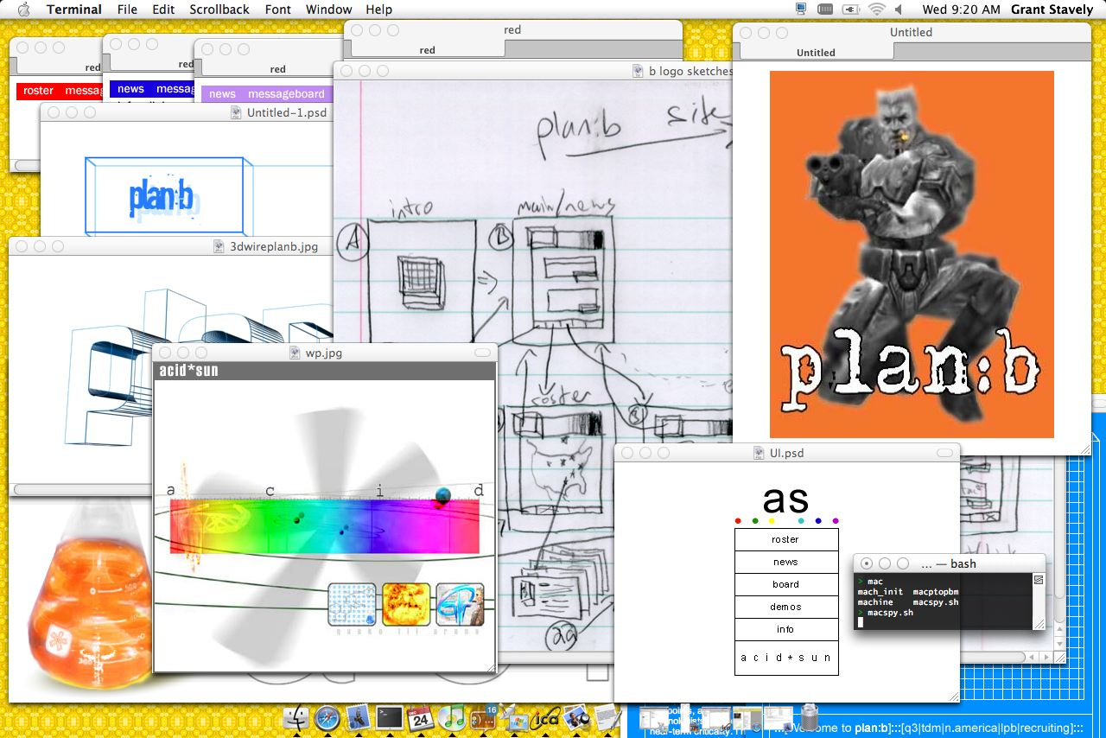Toggle the toolbar pill button in UI.psd window
The height and width of the screenshot is (738, 1106).
(944, 453)
